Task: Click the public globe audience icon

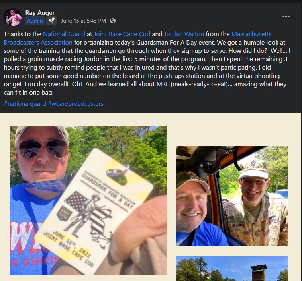Action: point(113,21)
